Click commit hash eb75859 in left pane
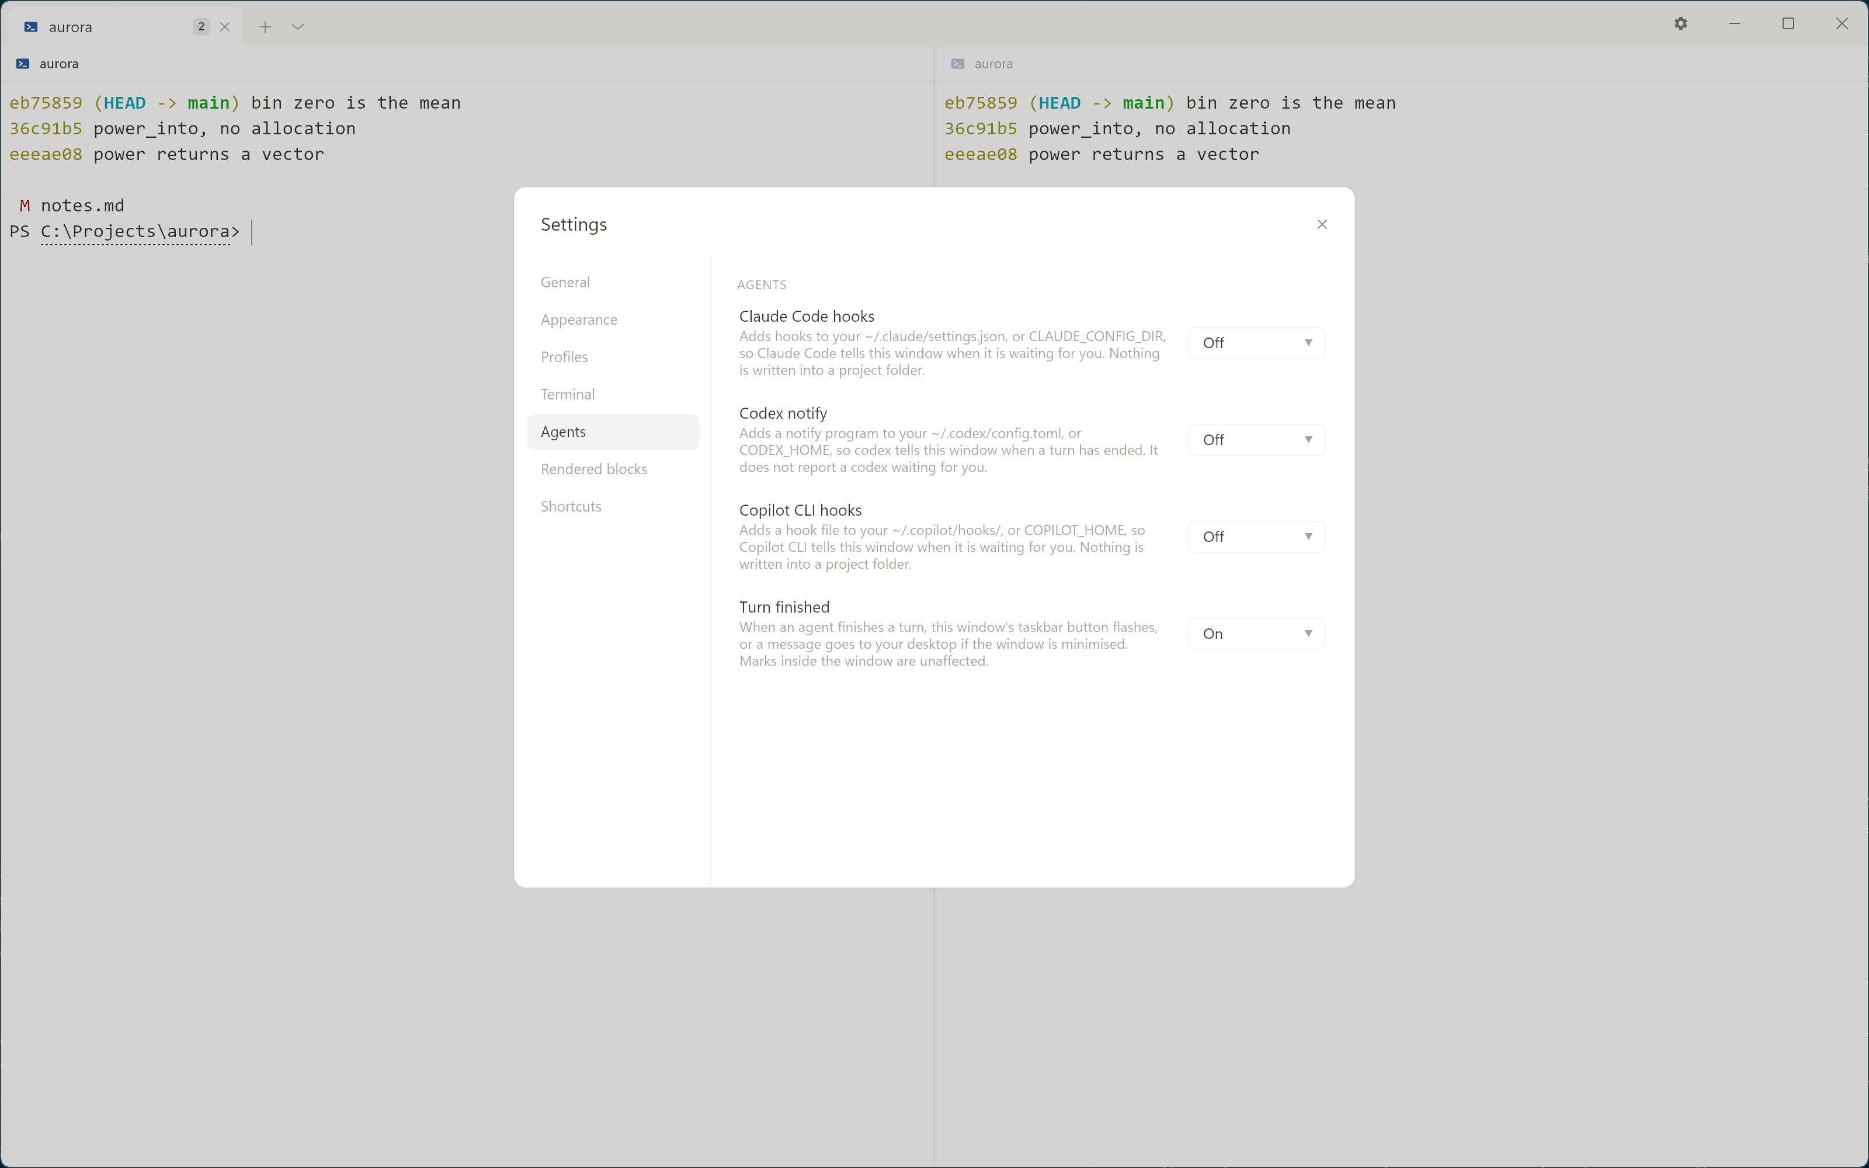Viewport: 1869px width, 1168px height. (x=46, y=103)
